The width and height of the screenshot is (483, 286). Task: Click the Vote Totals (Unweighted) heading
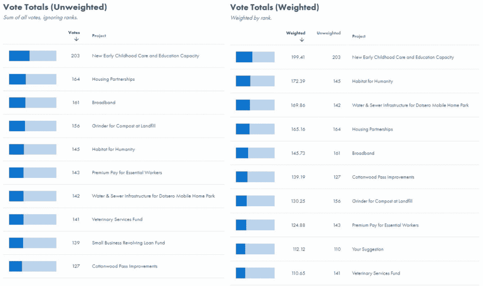(x=55, y=8)
